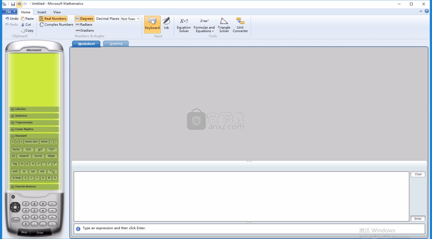Collapse the number pad with round minus button
The width and height of the screenshot is (432, 239).
click(x=13, y=197)
